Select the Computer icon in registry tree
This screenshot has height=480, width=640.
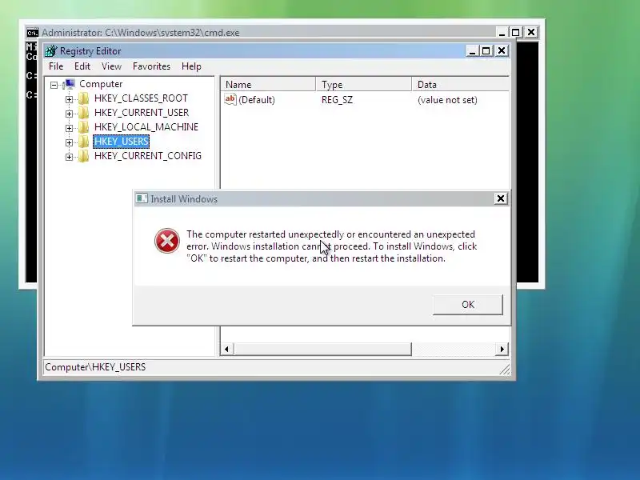point(70,84)
